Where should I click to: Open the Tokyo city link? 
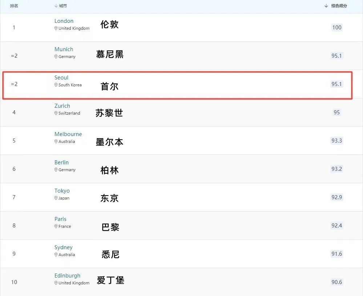[62, 191]
